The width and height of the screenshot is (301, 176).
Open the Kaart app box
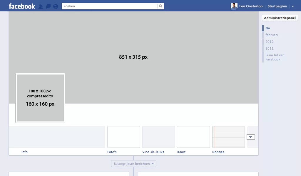click(x=193, y=137)
